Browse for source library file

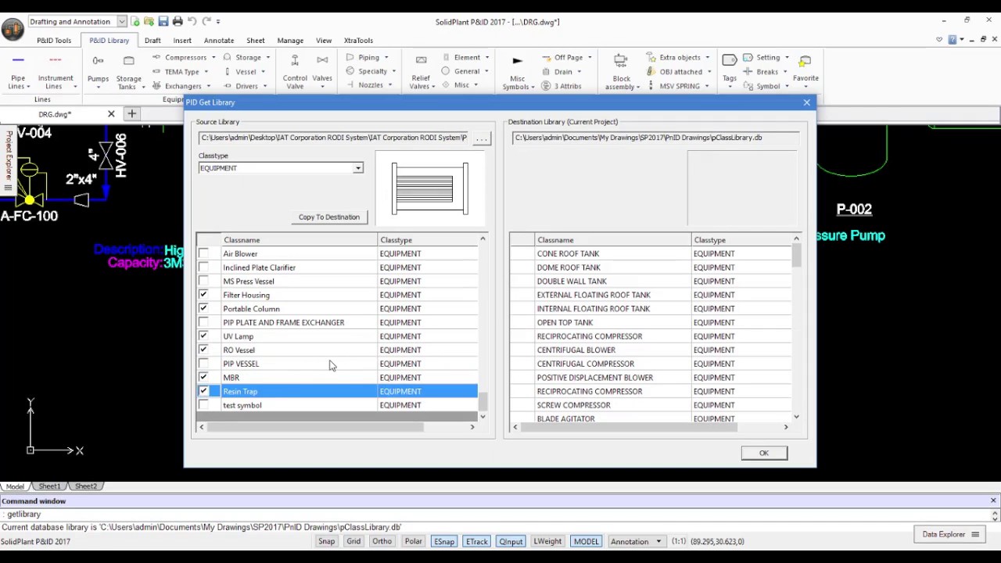[481, 138]
